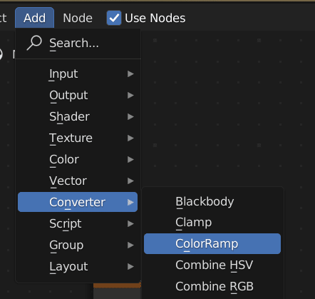Add a Combine RGB node
The image size is (315, 299).
[212, 286]
